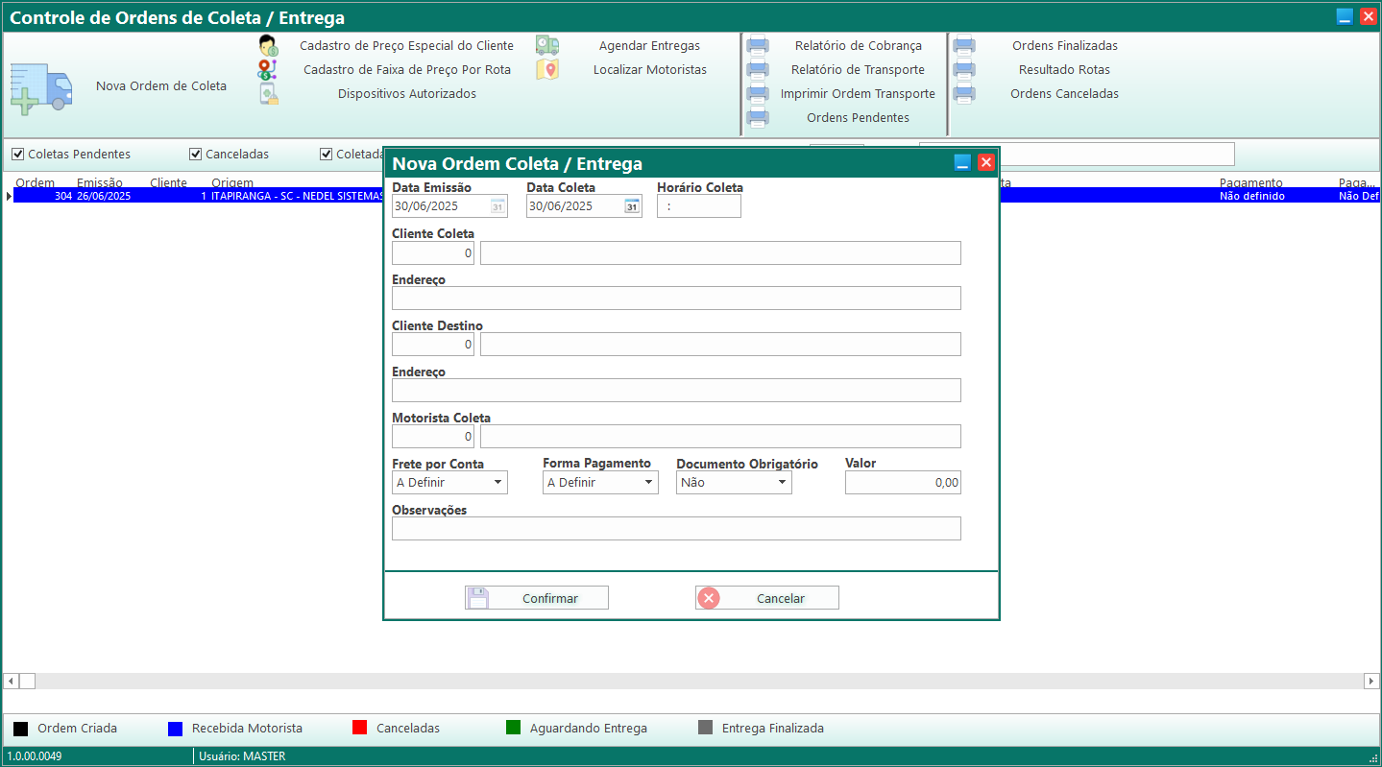Open Ordens Pendentes report
The height and width of the screenshot is (767, 1382).
[x=857, y=118]
